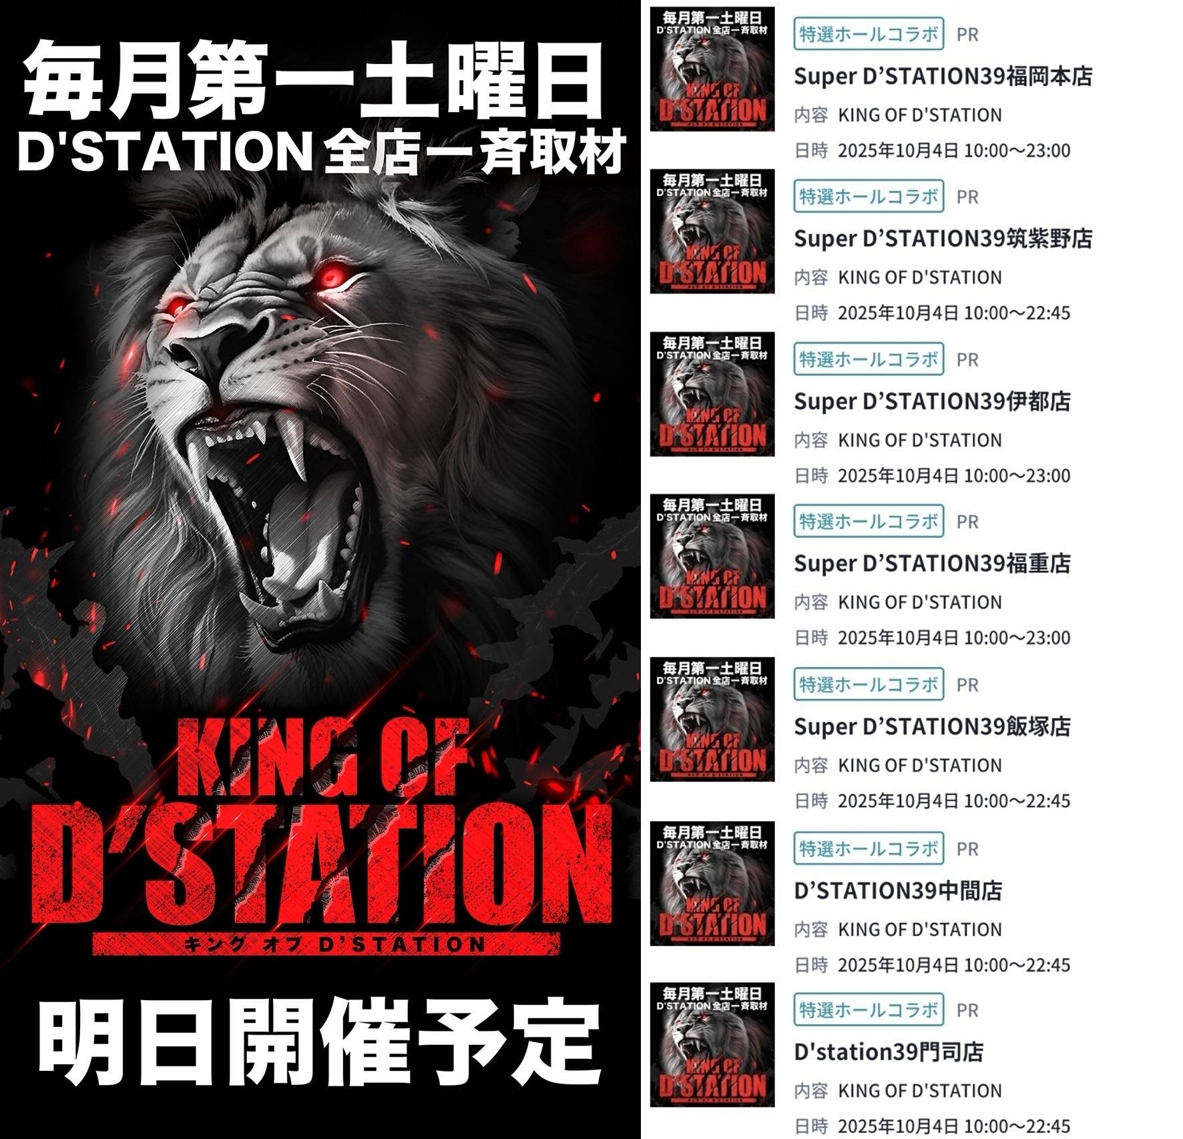This screenshot has width=1183, height=1139.
Task: Select the 特選ホールコラボ tag above 中間店
Action: 869,849
